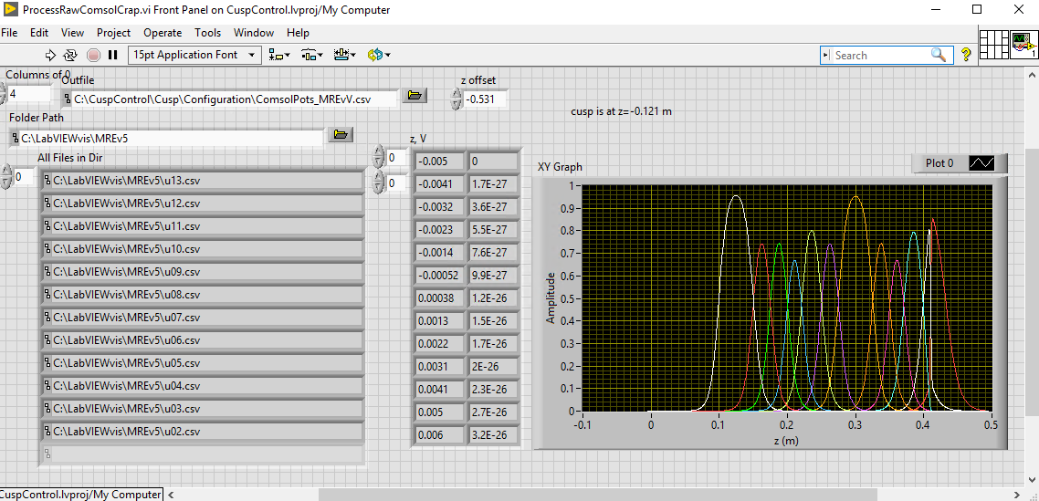
Task: Expand the Align Objects dropdown
Action: [x=278, y=55]
